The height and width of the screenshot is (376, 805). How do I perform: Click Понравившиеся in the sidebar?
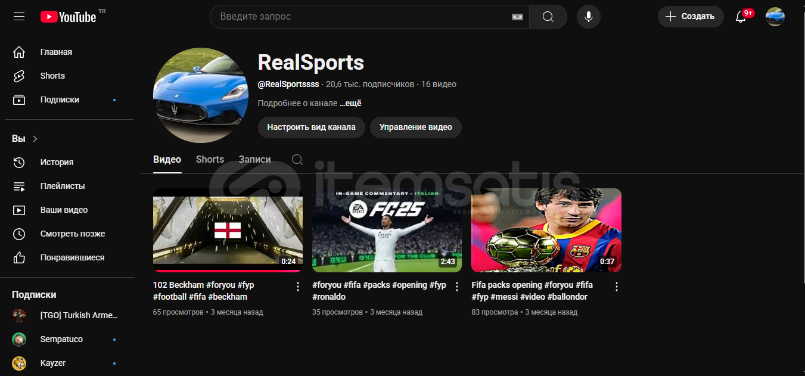(72, 257)
